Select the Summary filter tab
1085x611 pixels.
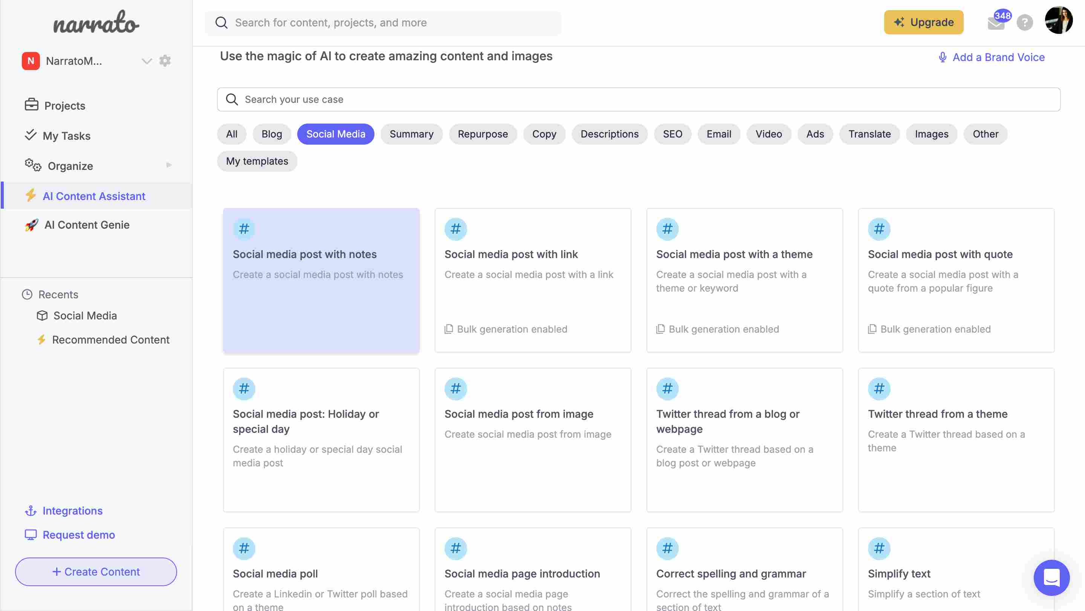pyautogui.click(x=411, y=134)
